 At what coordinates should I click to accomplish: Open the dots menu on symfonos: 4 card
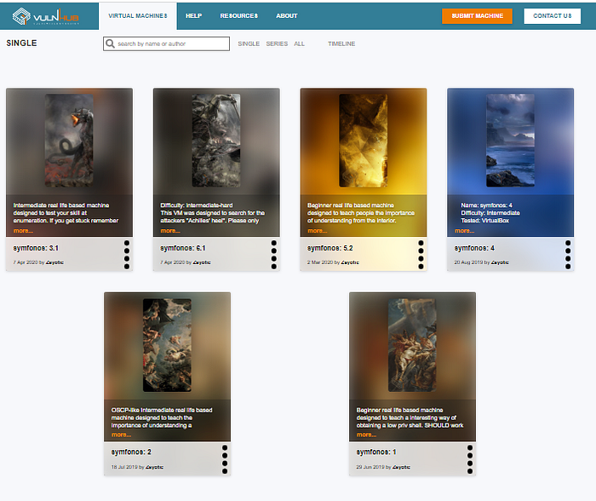[568, 255]
